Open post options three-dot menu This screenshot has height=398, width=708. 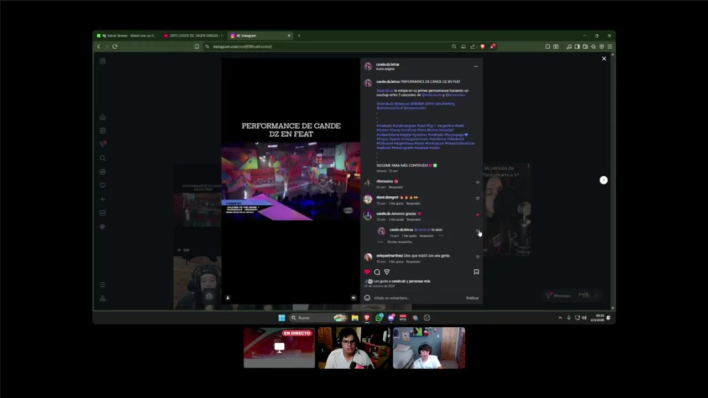pos(476,66)
